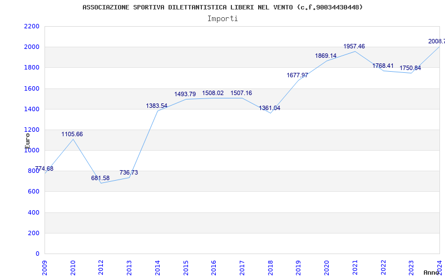Click the x-axis year 2022
445x278 pixels.
383,267
